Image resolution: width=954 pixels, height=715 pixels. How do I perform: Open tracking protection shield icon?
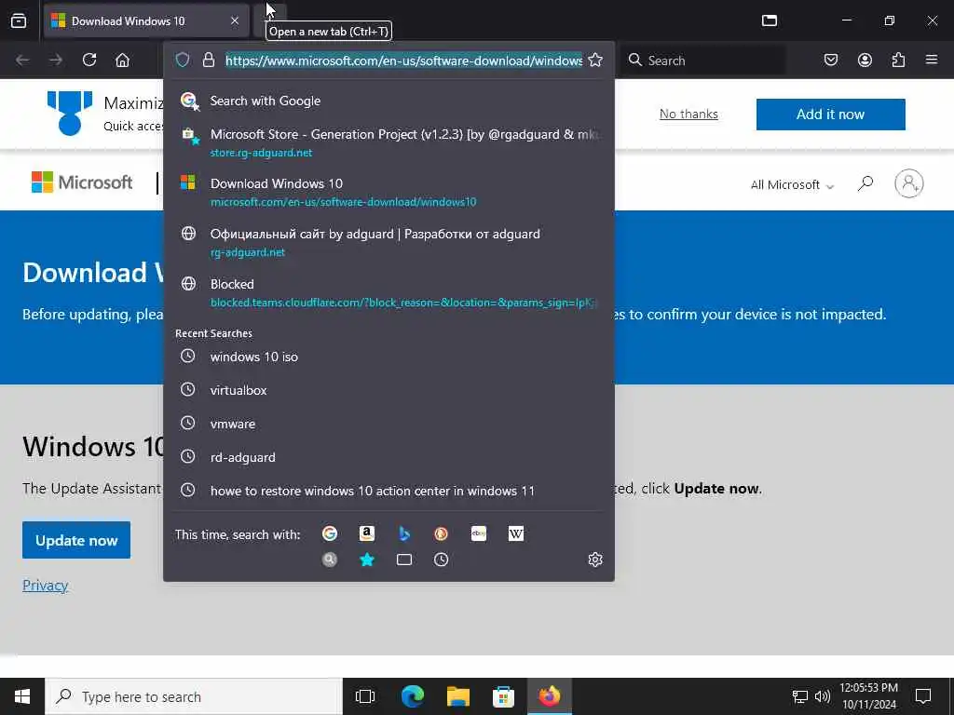pos(183,61)
